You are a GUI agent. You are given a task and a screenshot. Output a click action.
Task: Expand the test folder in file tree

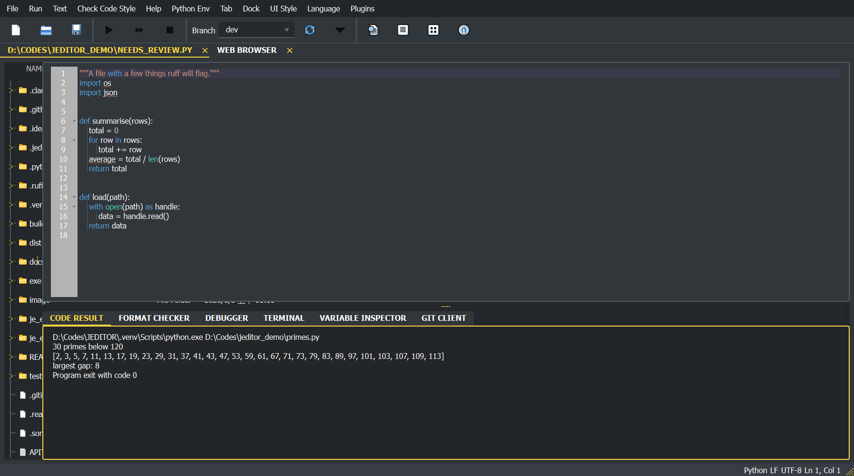pos(11,376)
